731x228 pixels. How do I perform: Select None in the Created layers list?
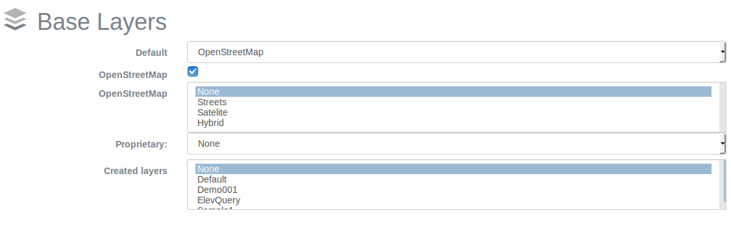(x=209, y=169)
